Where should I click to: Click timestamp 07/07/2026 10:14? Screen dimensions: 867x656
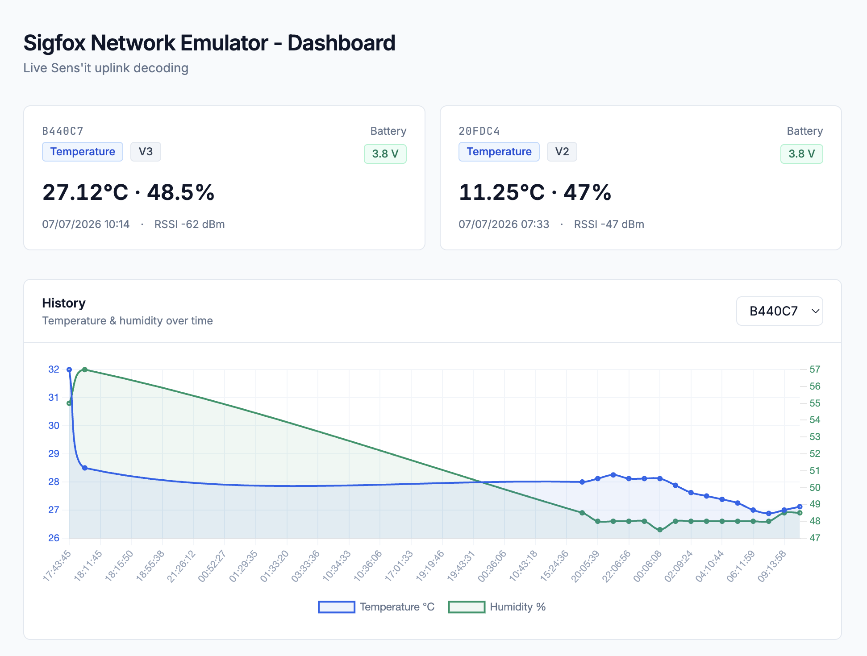click(86, 224)
